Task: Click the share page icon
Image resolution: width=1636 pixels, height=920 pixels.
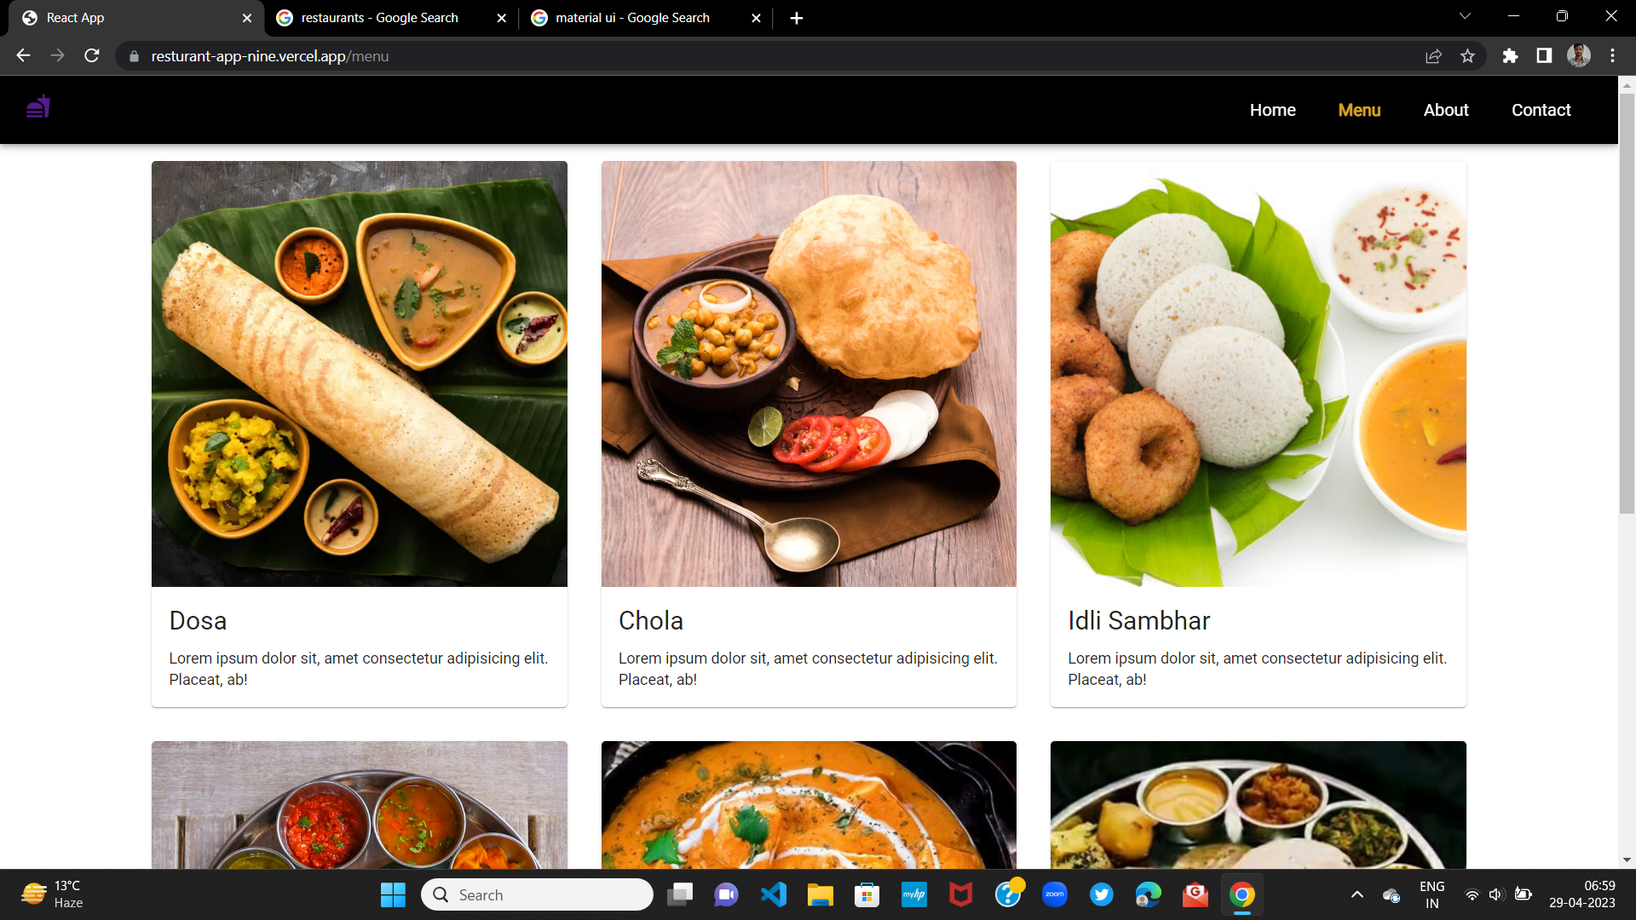Action: (x=1433, y=56)
